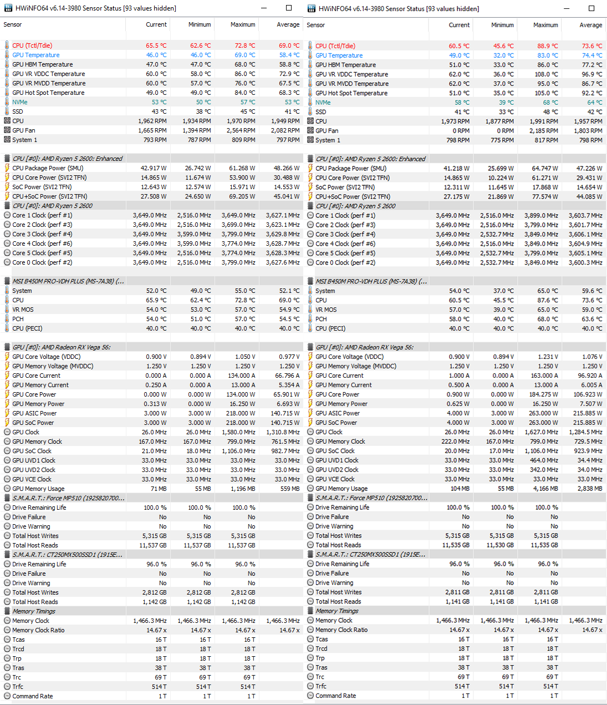Click HWiNFO64 app icon in right window title bar
This screenshot has height=705, width=607.
click(311, 8)
